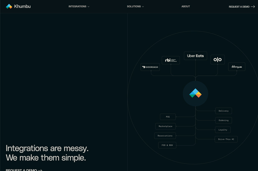Click the Khumbu logo icon in header
258x171 pixels.
pos(9,6)
